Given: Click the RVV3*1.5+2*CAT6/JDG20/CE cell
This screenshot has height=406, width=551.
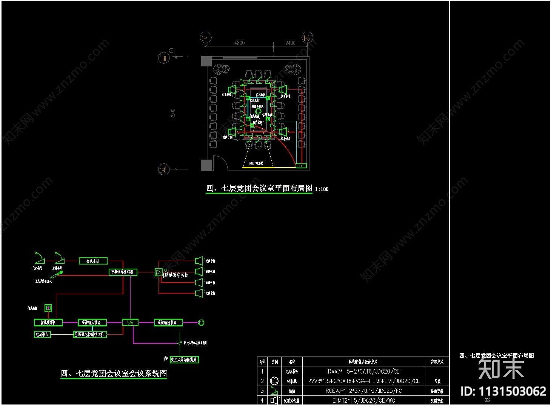Looking at the screenshot, I should point(363,371).
